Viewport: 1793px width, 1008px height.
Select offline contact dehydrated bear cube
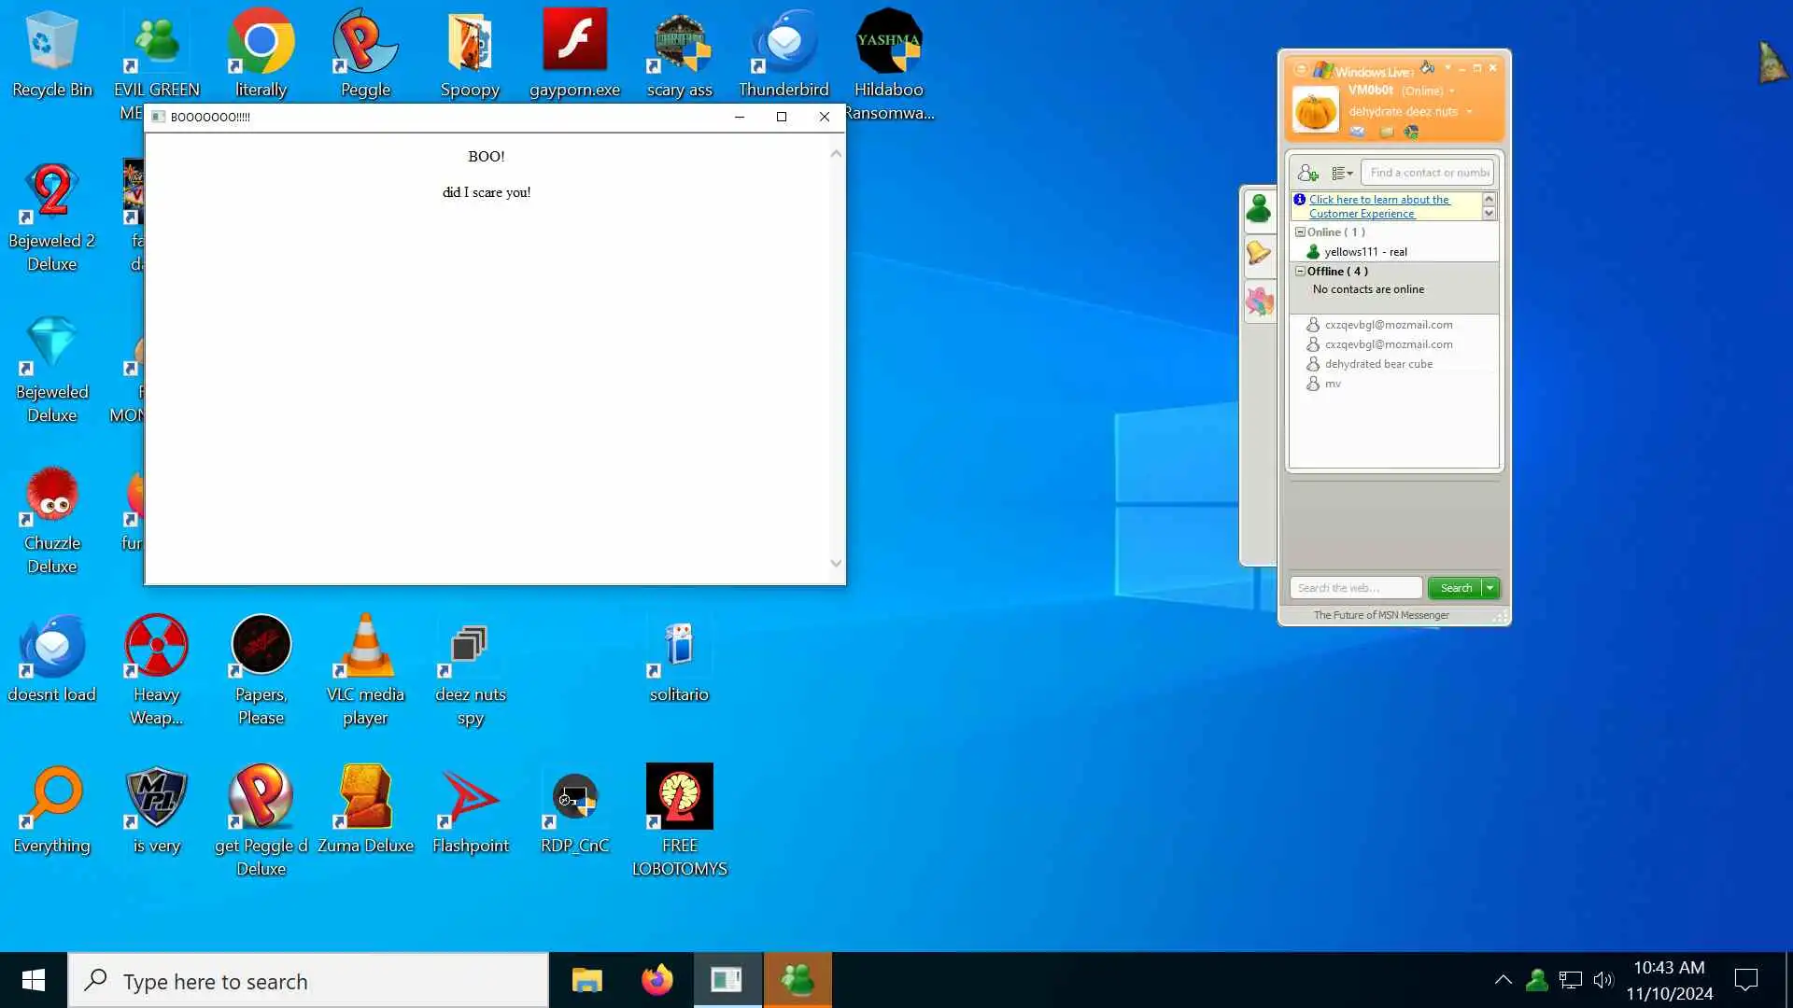pos(1377,364)
